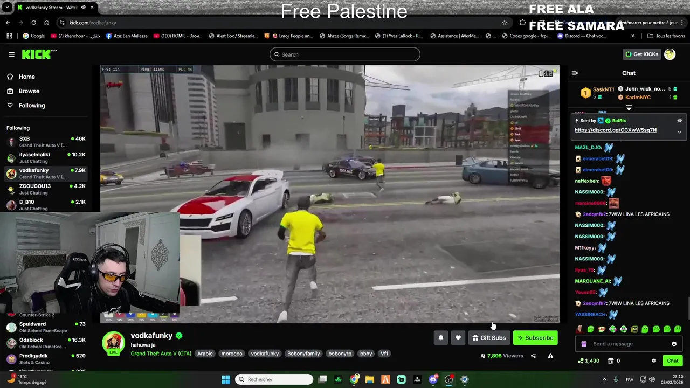This screenshot has height=388, width=690.
Task: Select the first emote in quick row
Action: pyautogui.click(x=579, y=329)
